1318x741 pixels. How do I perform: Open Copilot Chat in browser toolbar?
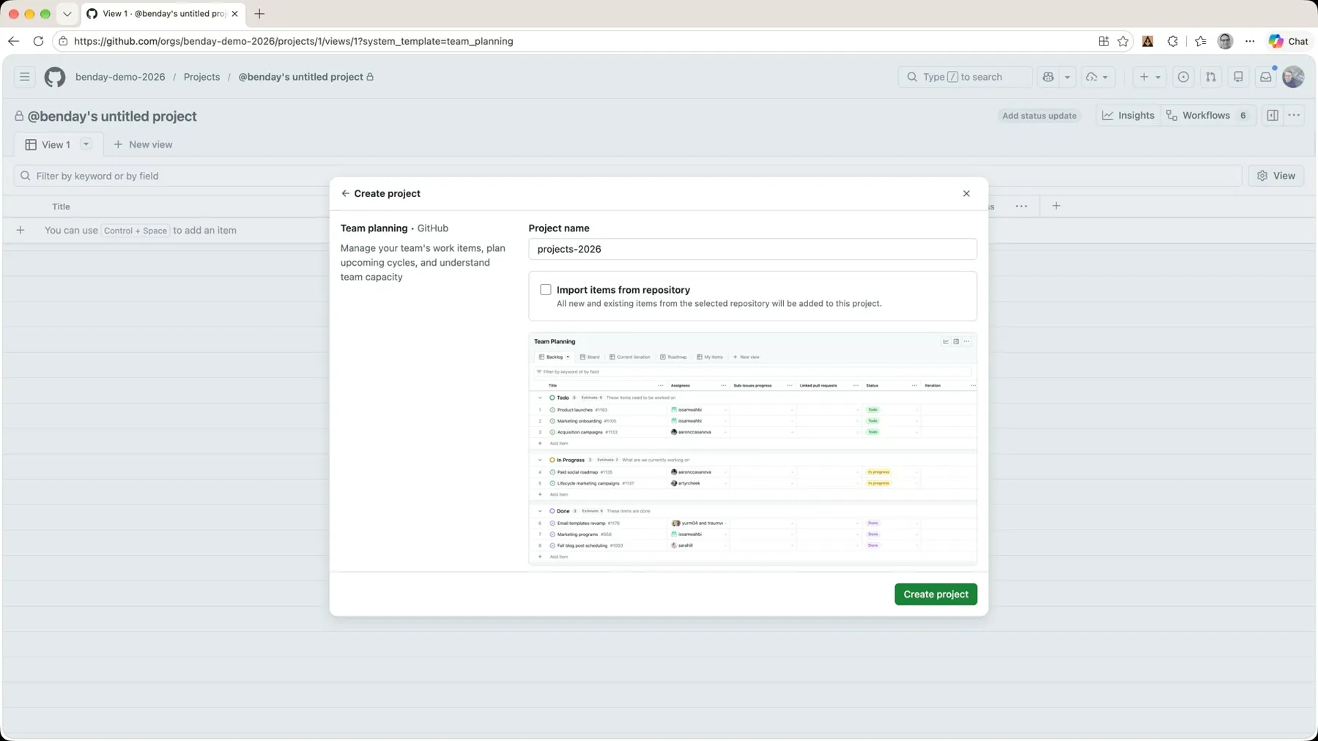(1289, 41)
